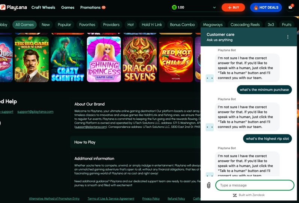This screenshot has width=299, height=203.
Task: Expand the balance dropdown arrow
Action: pos(214,7)
